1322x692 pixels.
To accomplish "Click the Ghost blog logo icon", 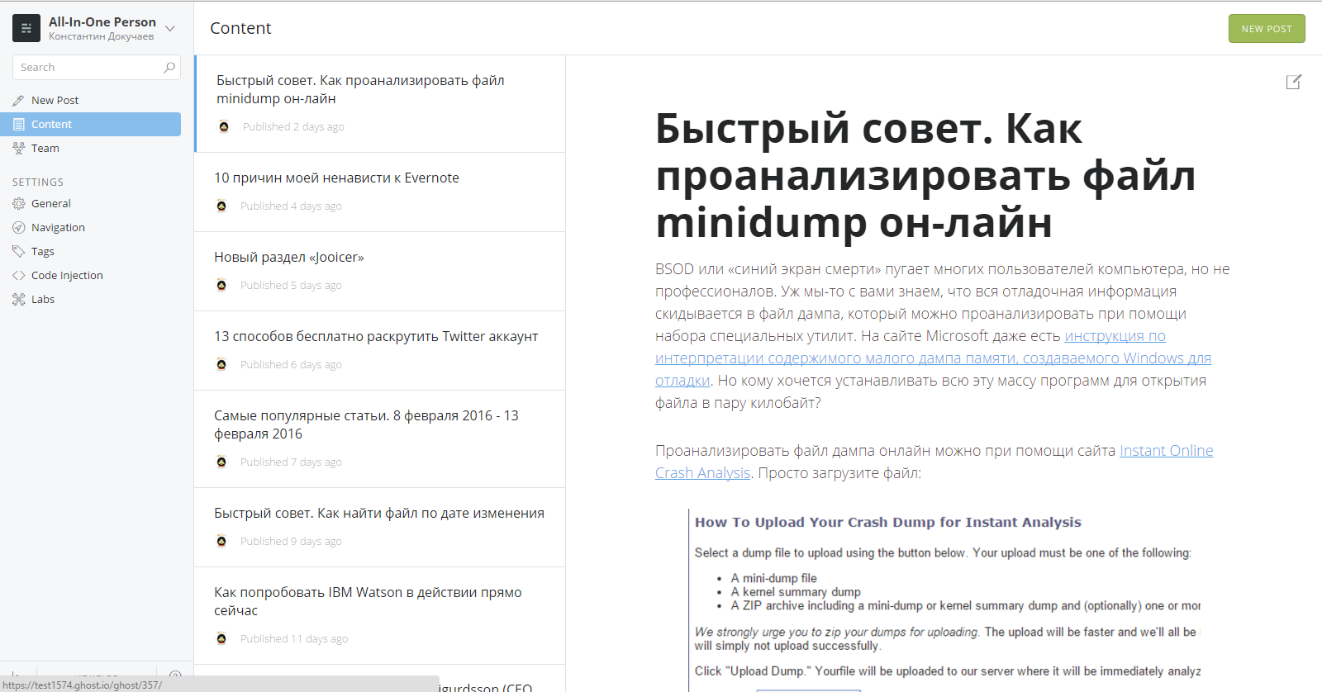I will pyautogui.click(x=26, y=28).
